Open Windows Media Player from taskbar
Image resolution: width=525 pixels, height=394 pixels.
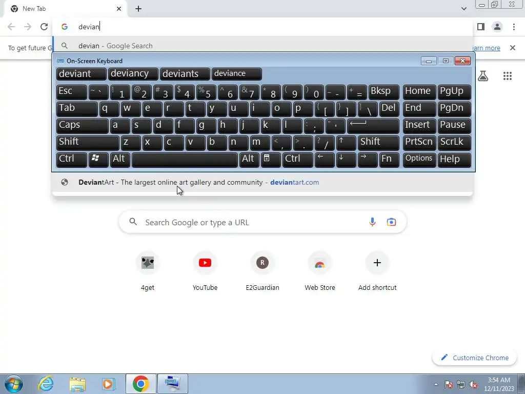click(x=109, y=384)
